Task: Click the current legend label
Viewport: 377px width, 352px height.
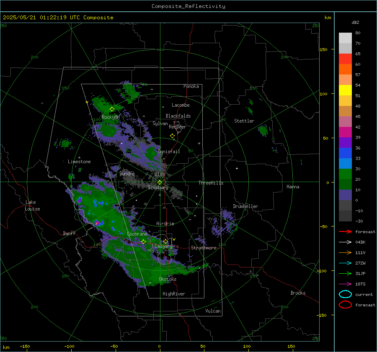Action: click(364, 294)
